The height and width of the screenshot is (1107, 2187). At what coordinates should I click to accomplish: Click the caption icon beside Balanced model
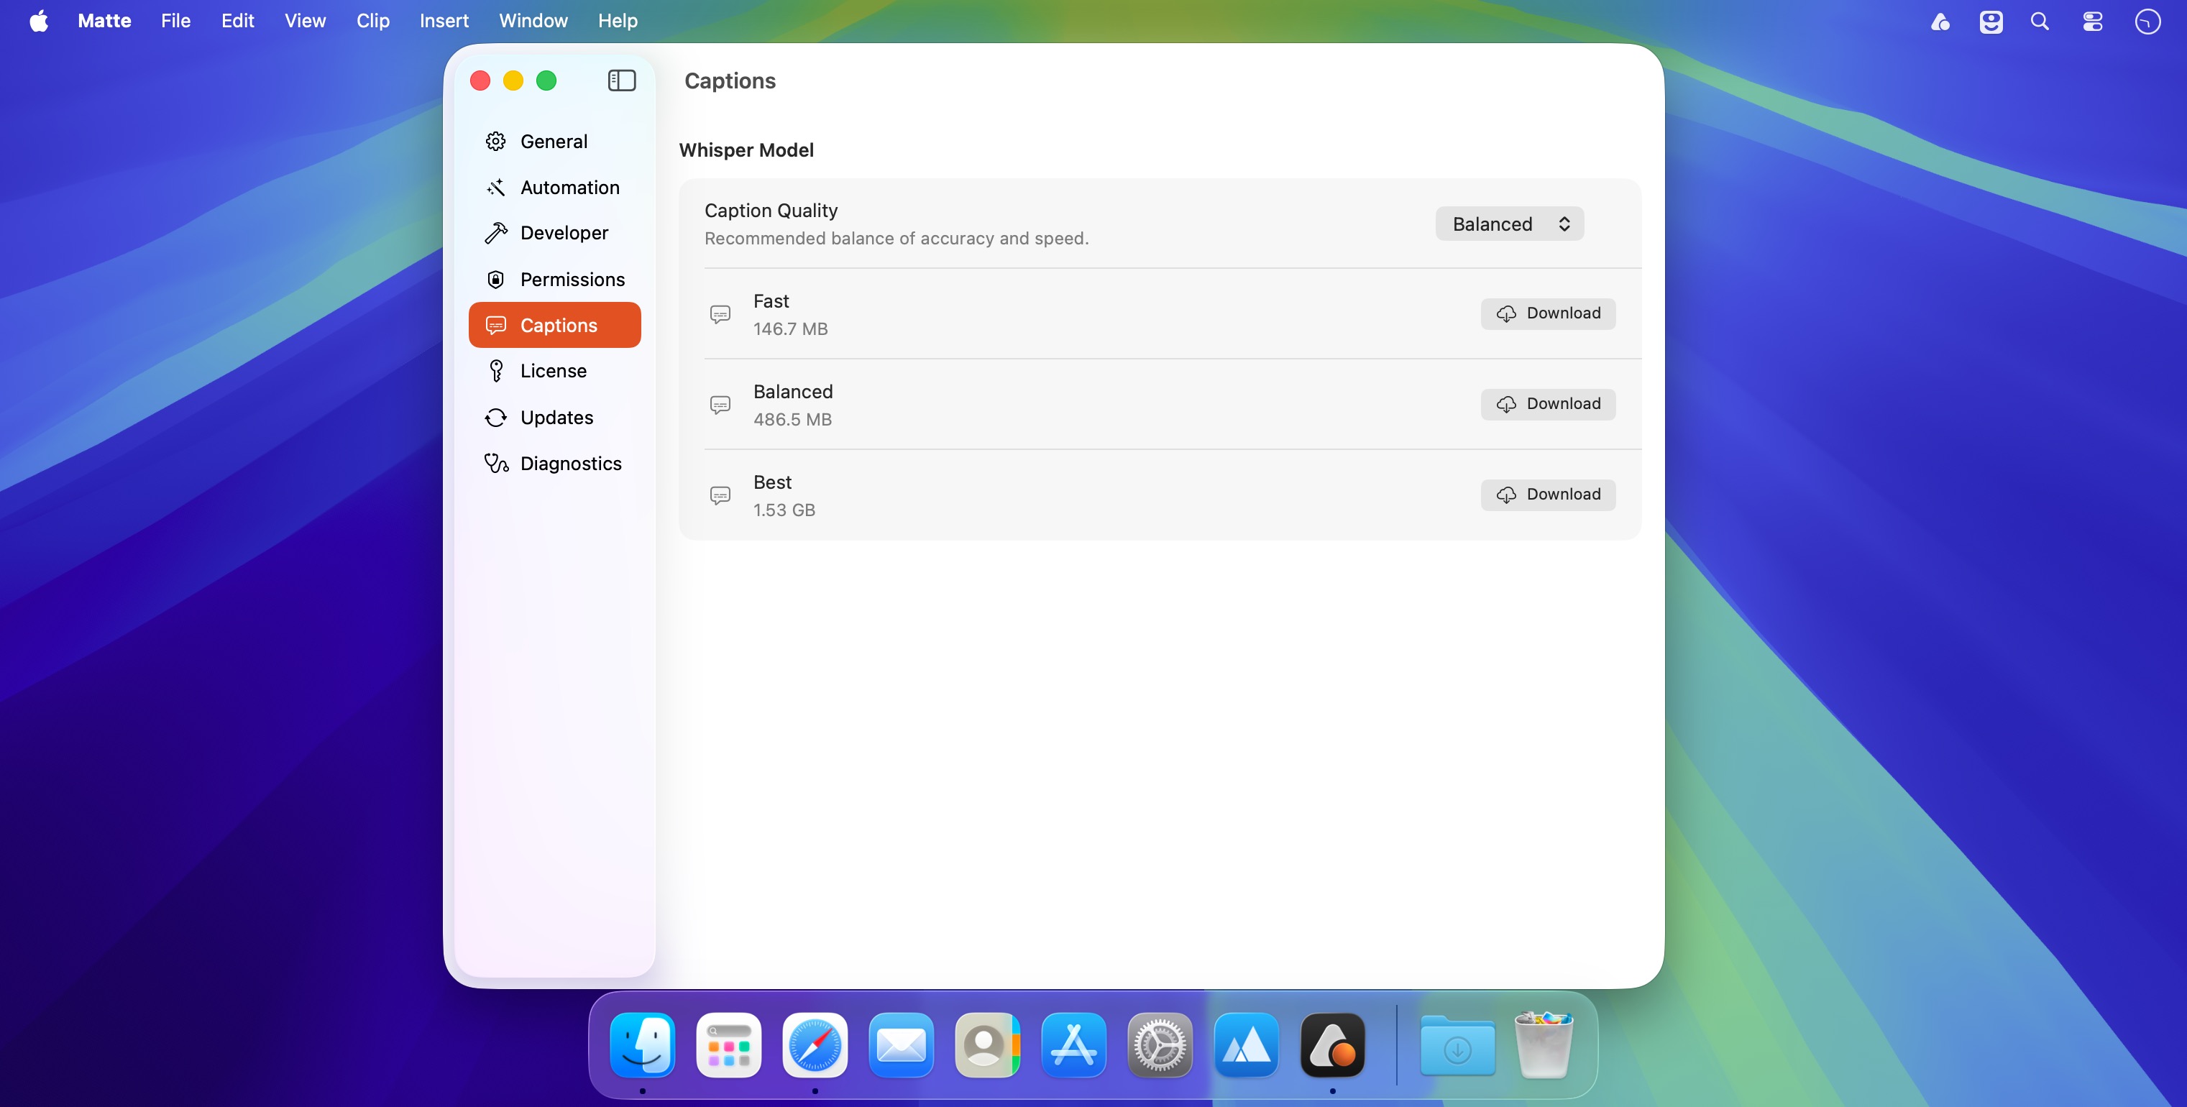click(x=720, y=405)
